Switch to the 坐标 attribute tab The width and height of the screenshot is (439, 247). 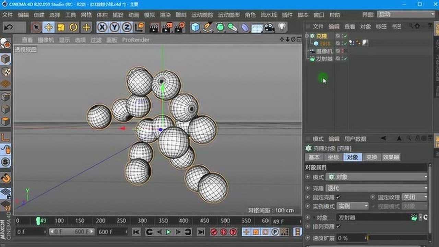tap(333, 157)
